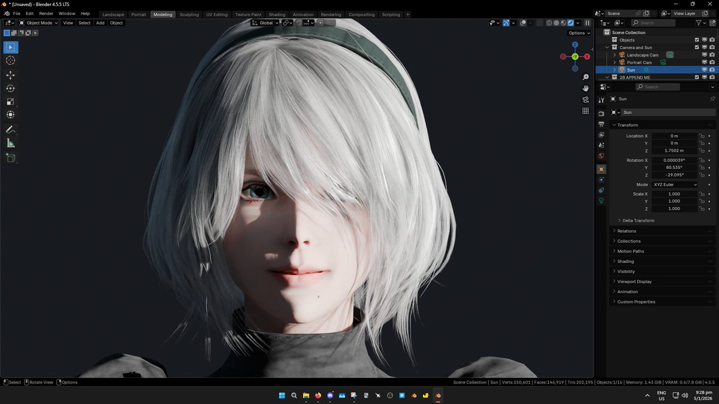Open the Object Mode dropdown
This screenshot has height=404, width=719.
point(38,23)
